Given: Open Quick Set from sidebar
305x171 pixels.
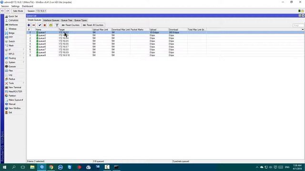Looking at the screenshot, I should [13, 16].
